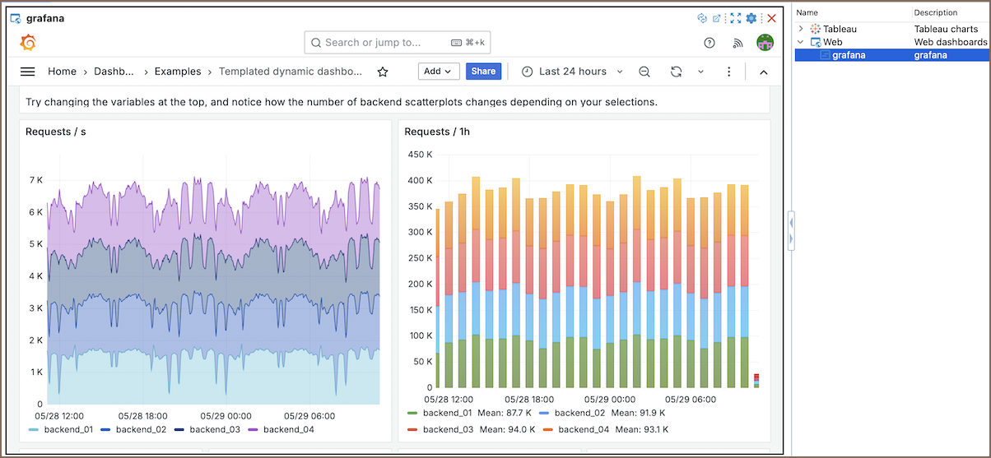This screenshot has height=458, width=991.
Task: Open the refresh interval dropdown arrow
Action: [x=701, y=72]
